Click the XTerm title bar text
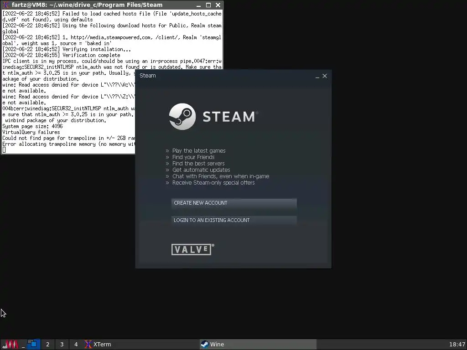467x350 pixels. point(87,5)
